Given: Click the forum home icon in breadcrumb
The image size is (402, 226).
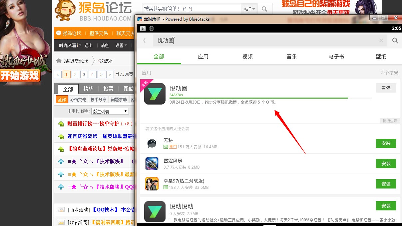Looking at the screenshot, I should (59, 61).
